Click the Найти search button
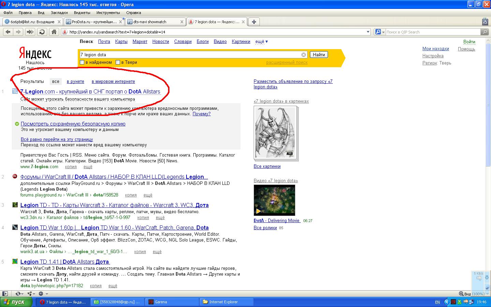This screenshot has height=307, width=491. point(319,55)
